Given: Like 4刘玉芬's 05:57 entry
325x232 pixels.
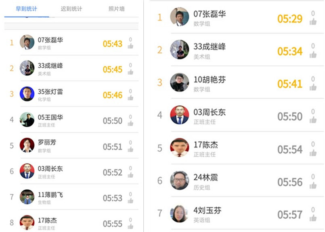Looking at the screenshot, I should pos(313,218).
